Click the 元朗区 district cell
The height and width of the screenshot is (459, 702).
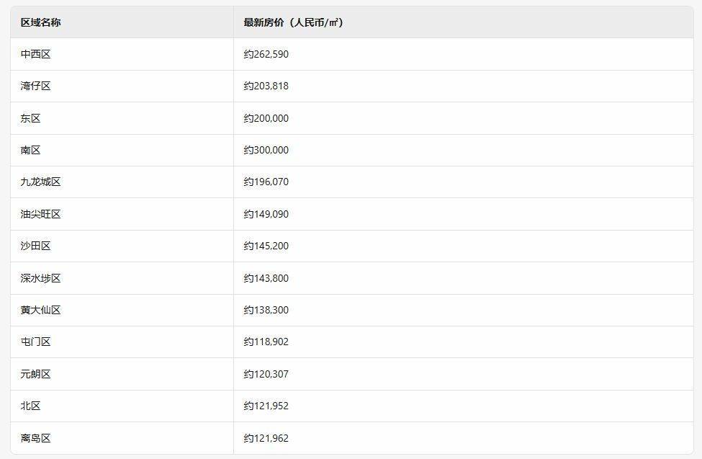pos(36,374)
